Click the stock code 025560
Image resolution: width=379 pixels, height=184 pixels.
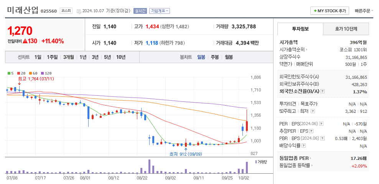(49, 11)
